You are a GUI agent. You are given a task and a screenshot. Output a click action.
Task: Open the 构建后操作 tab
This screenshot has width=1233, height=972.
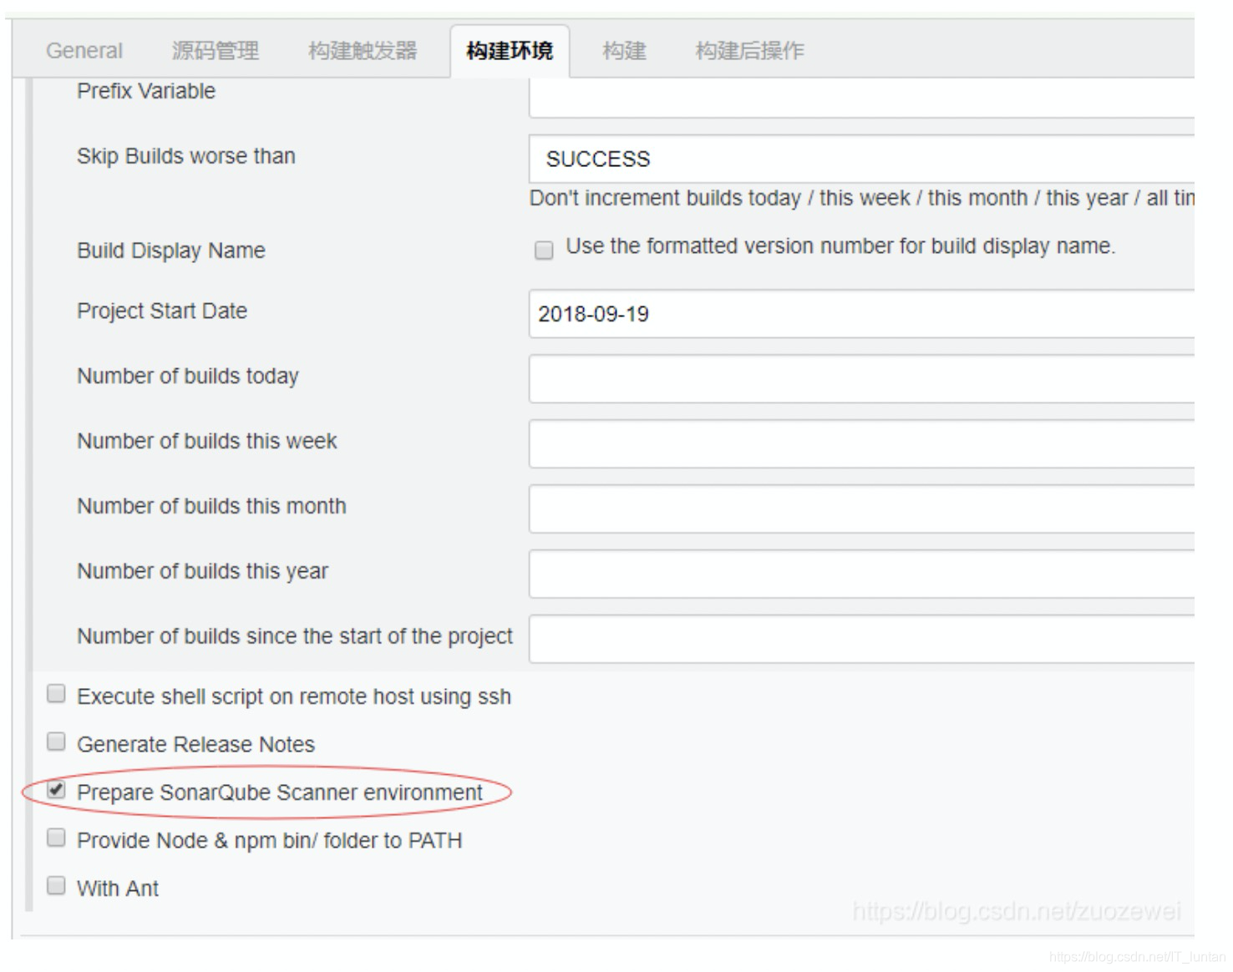[749, 51]
